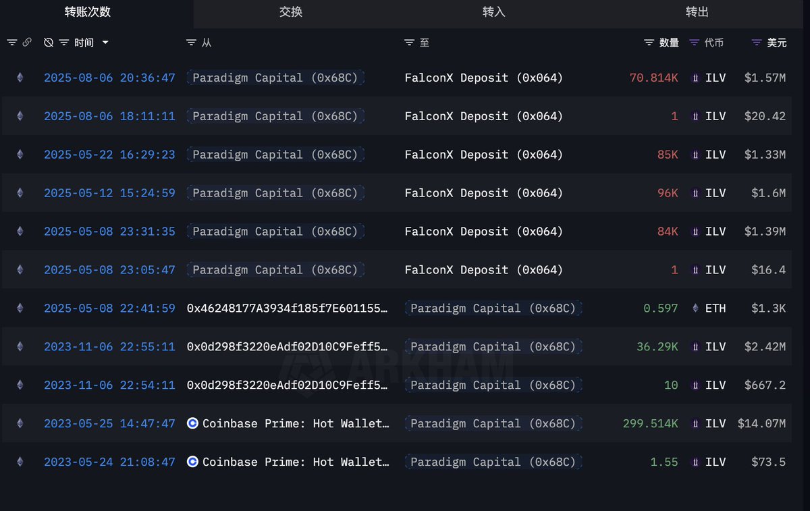Click the USD value $667.2
This screenshot has width=810, height=511.
(x=765, y=385)
